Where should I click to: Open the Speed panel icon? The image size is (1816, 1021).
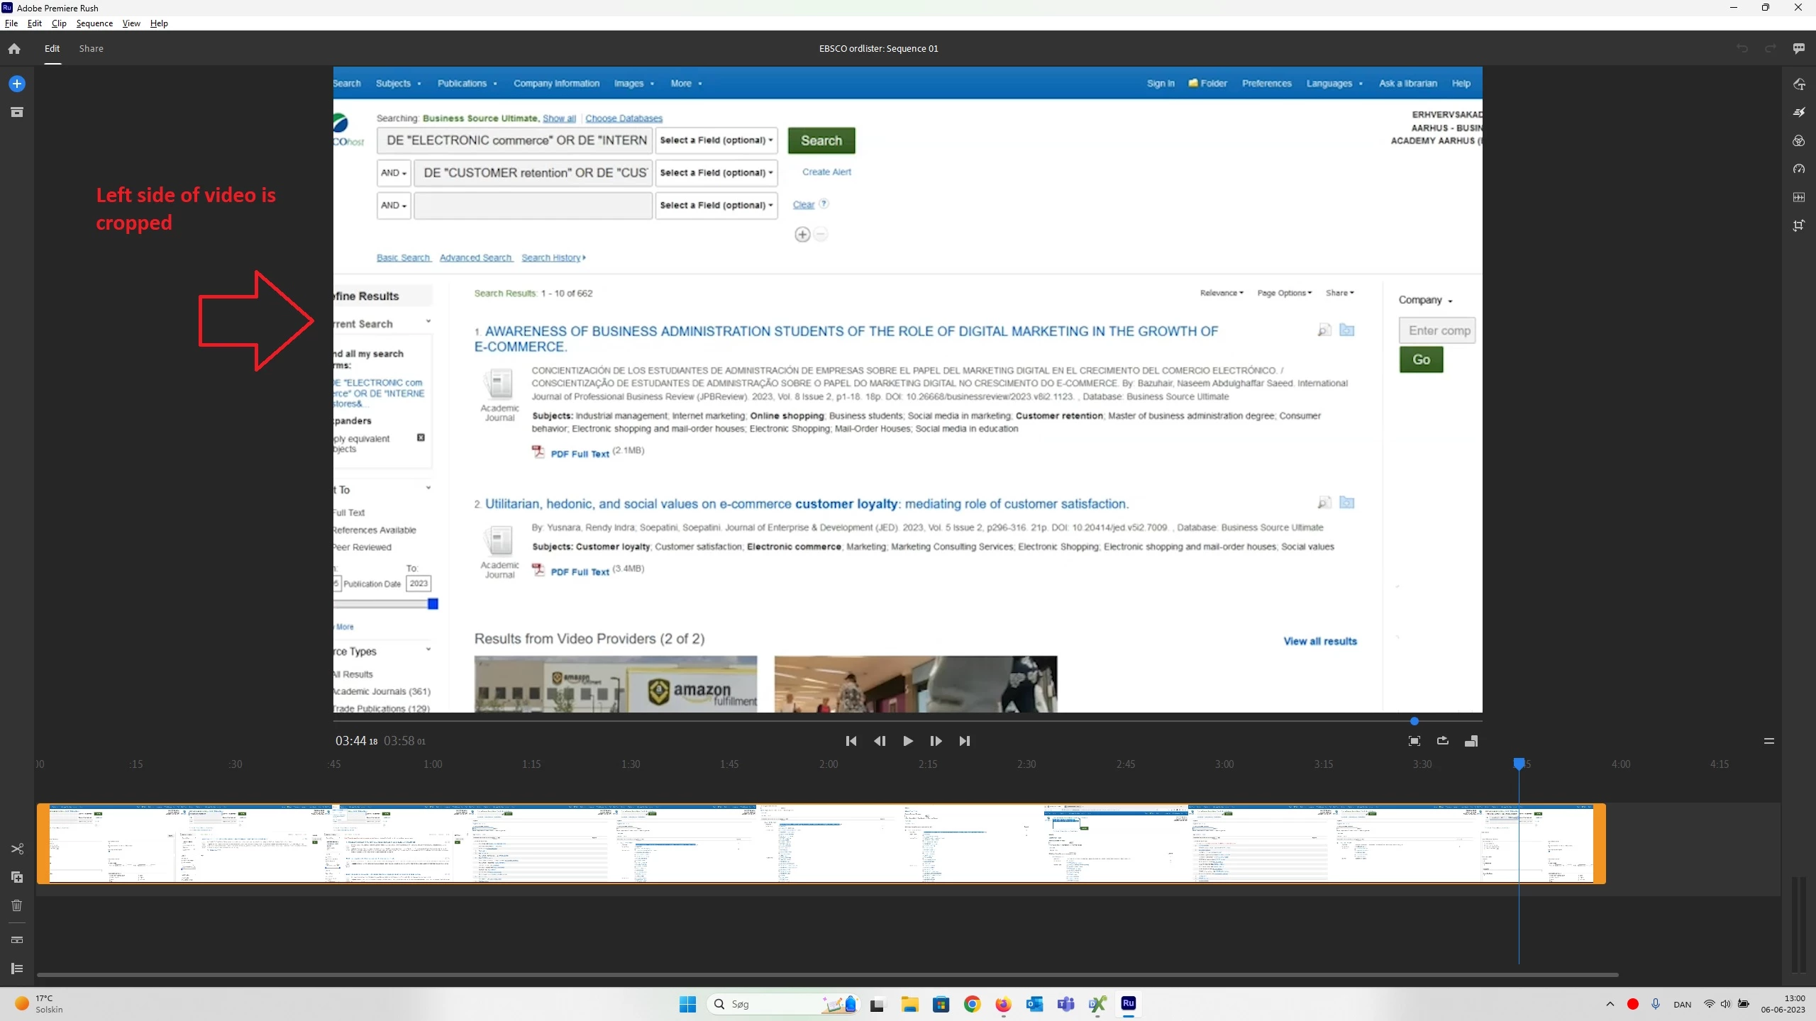click(1799, 169)
